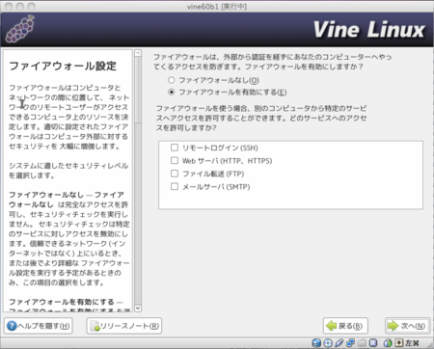Click the VirtualBox network adapters icon

click(350, 343)
